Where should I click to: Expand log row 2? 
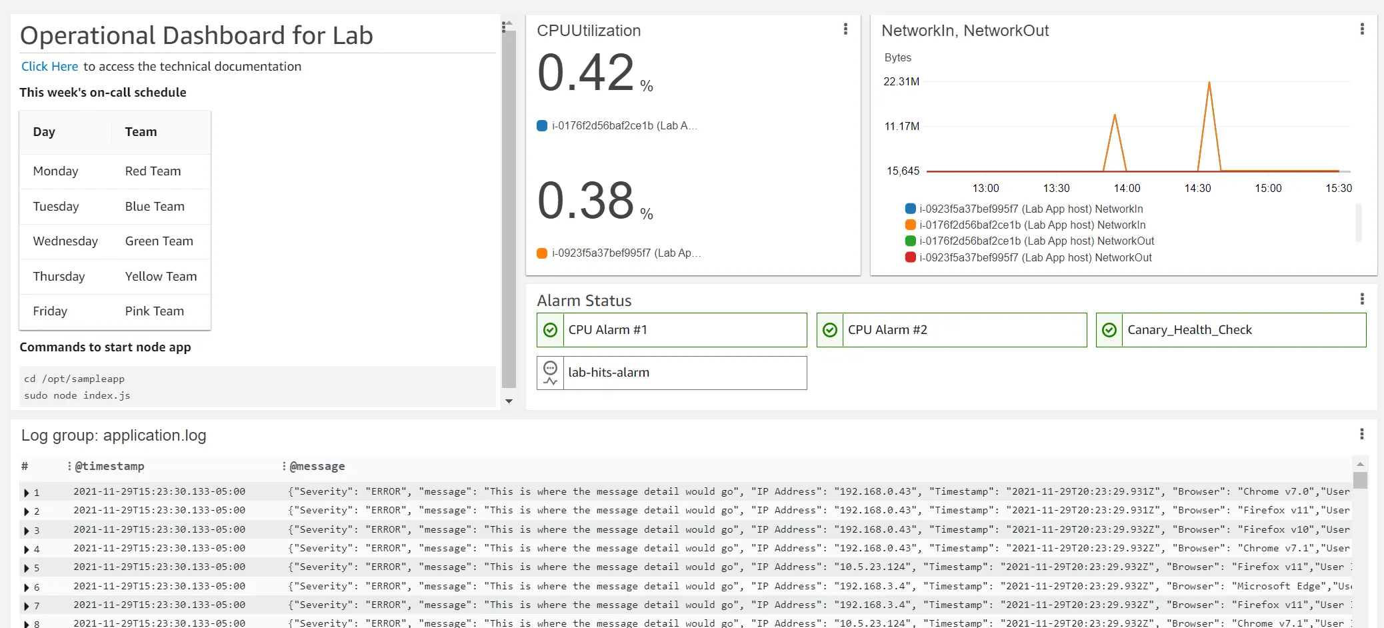[26, 511]
